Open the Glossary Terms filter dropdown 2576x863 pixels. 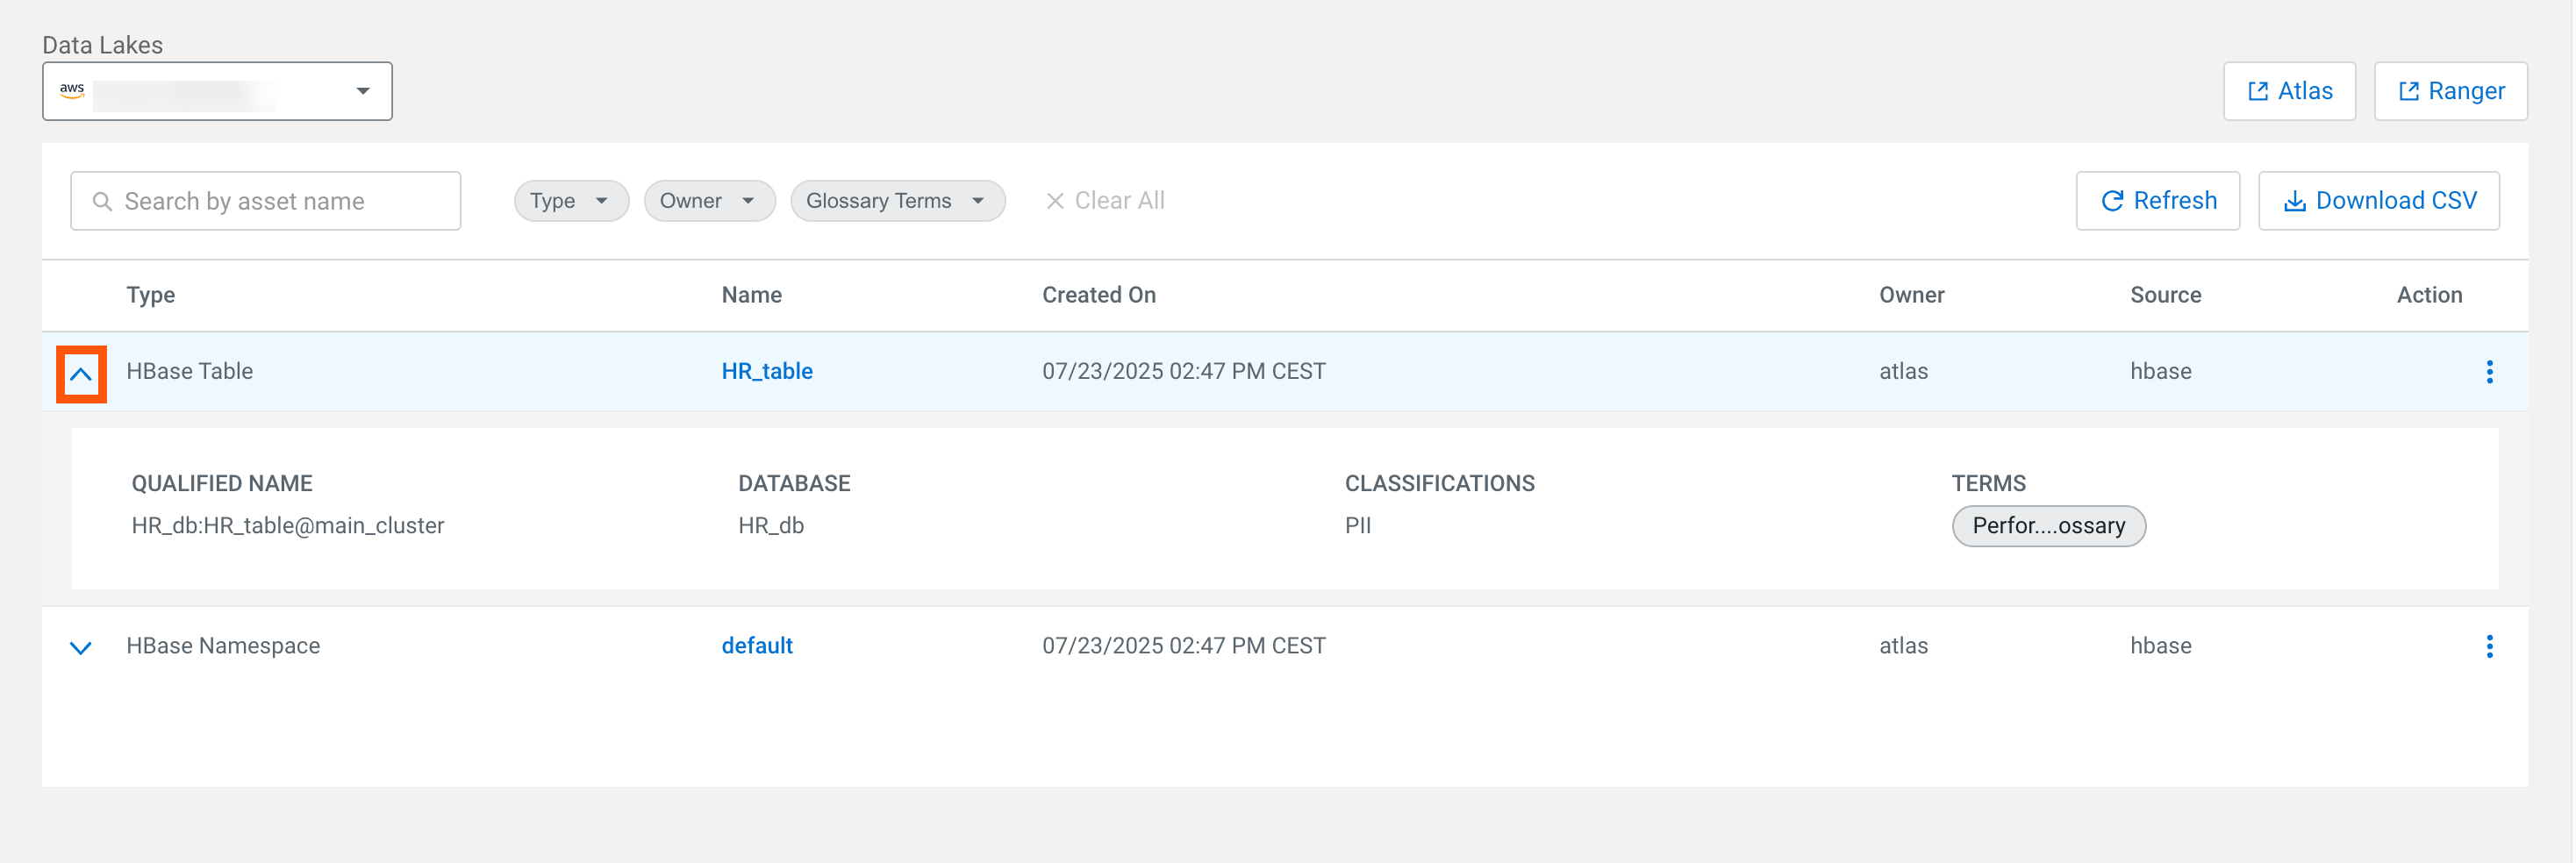[x=896, y=201]
